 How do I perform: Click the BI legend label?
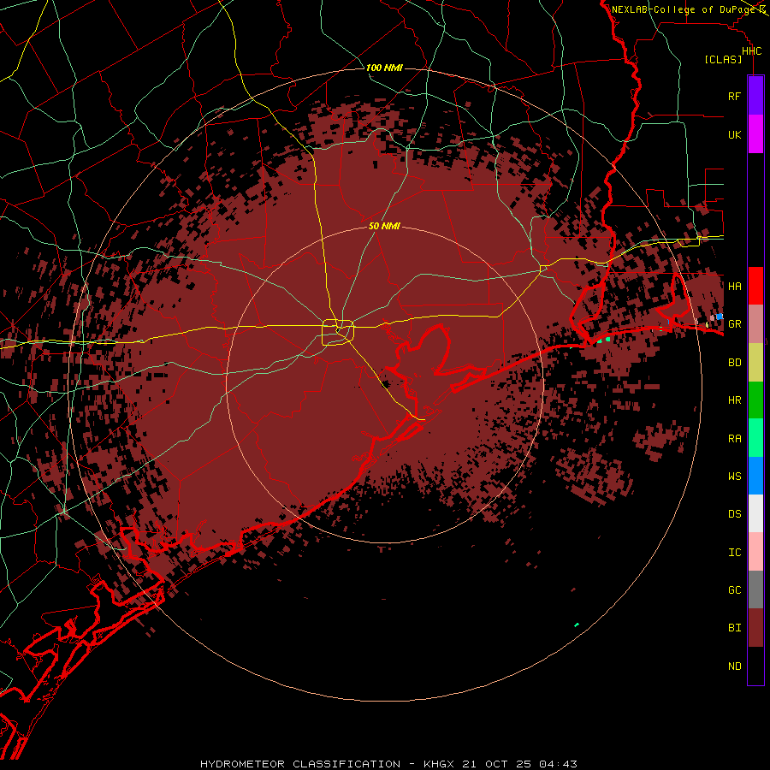(734, 628)
